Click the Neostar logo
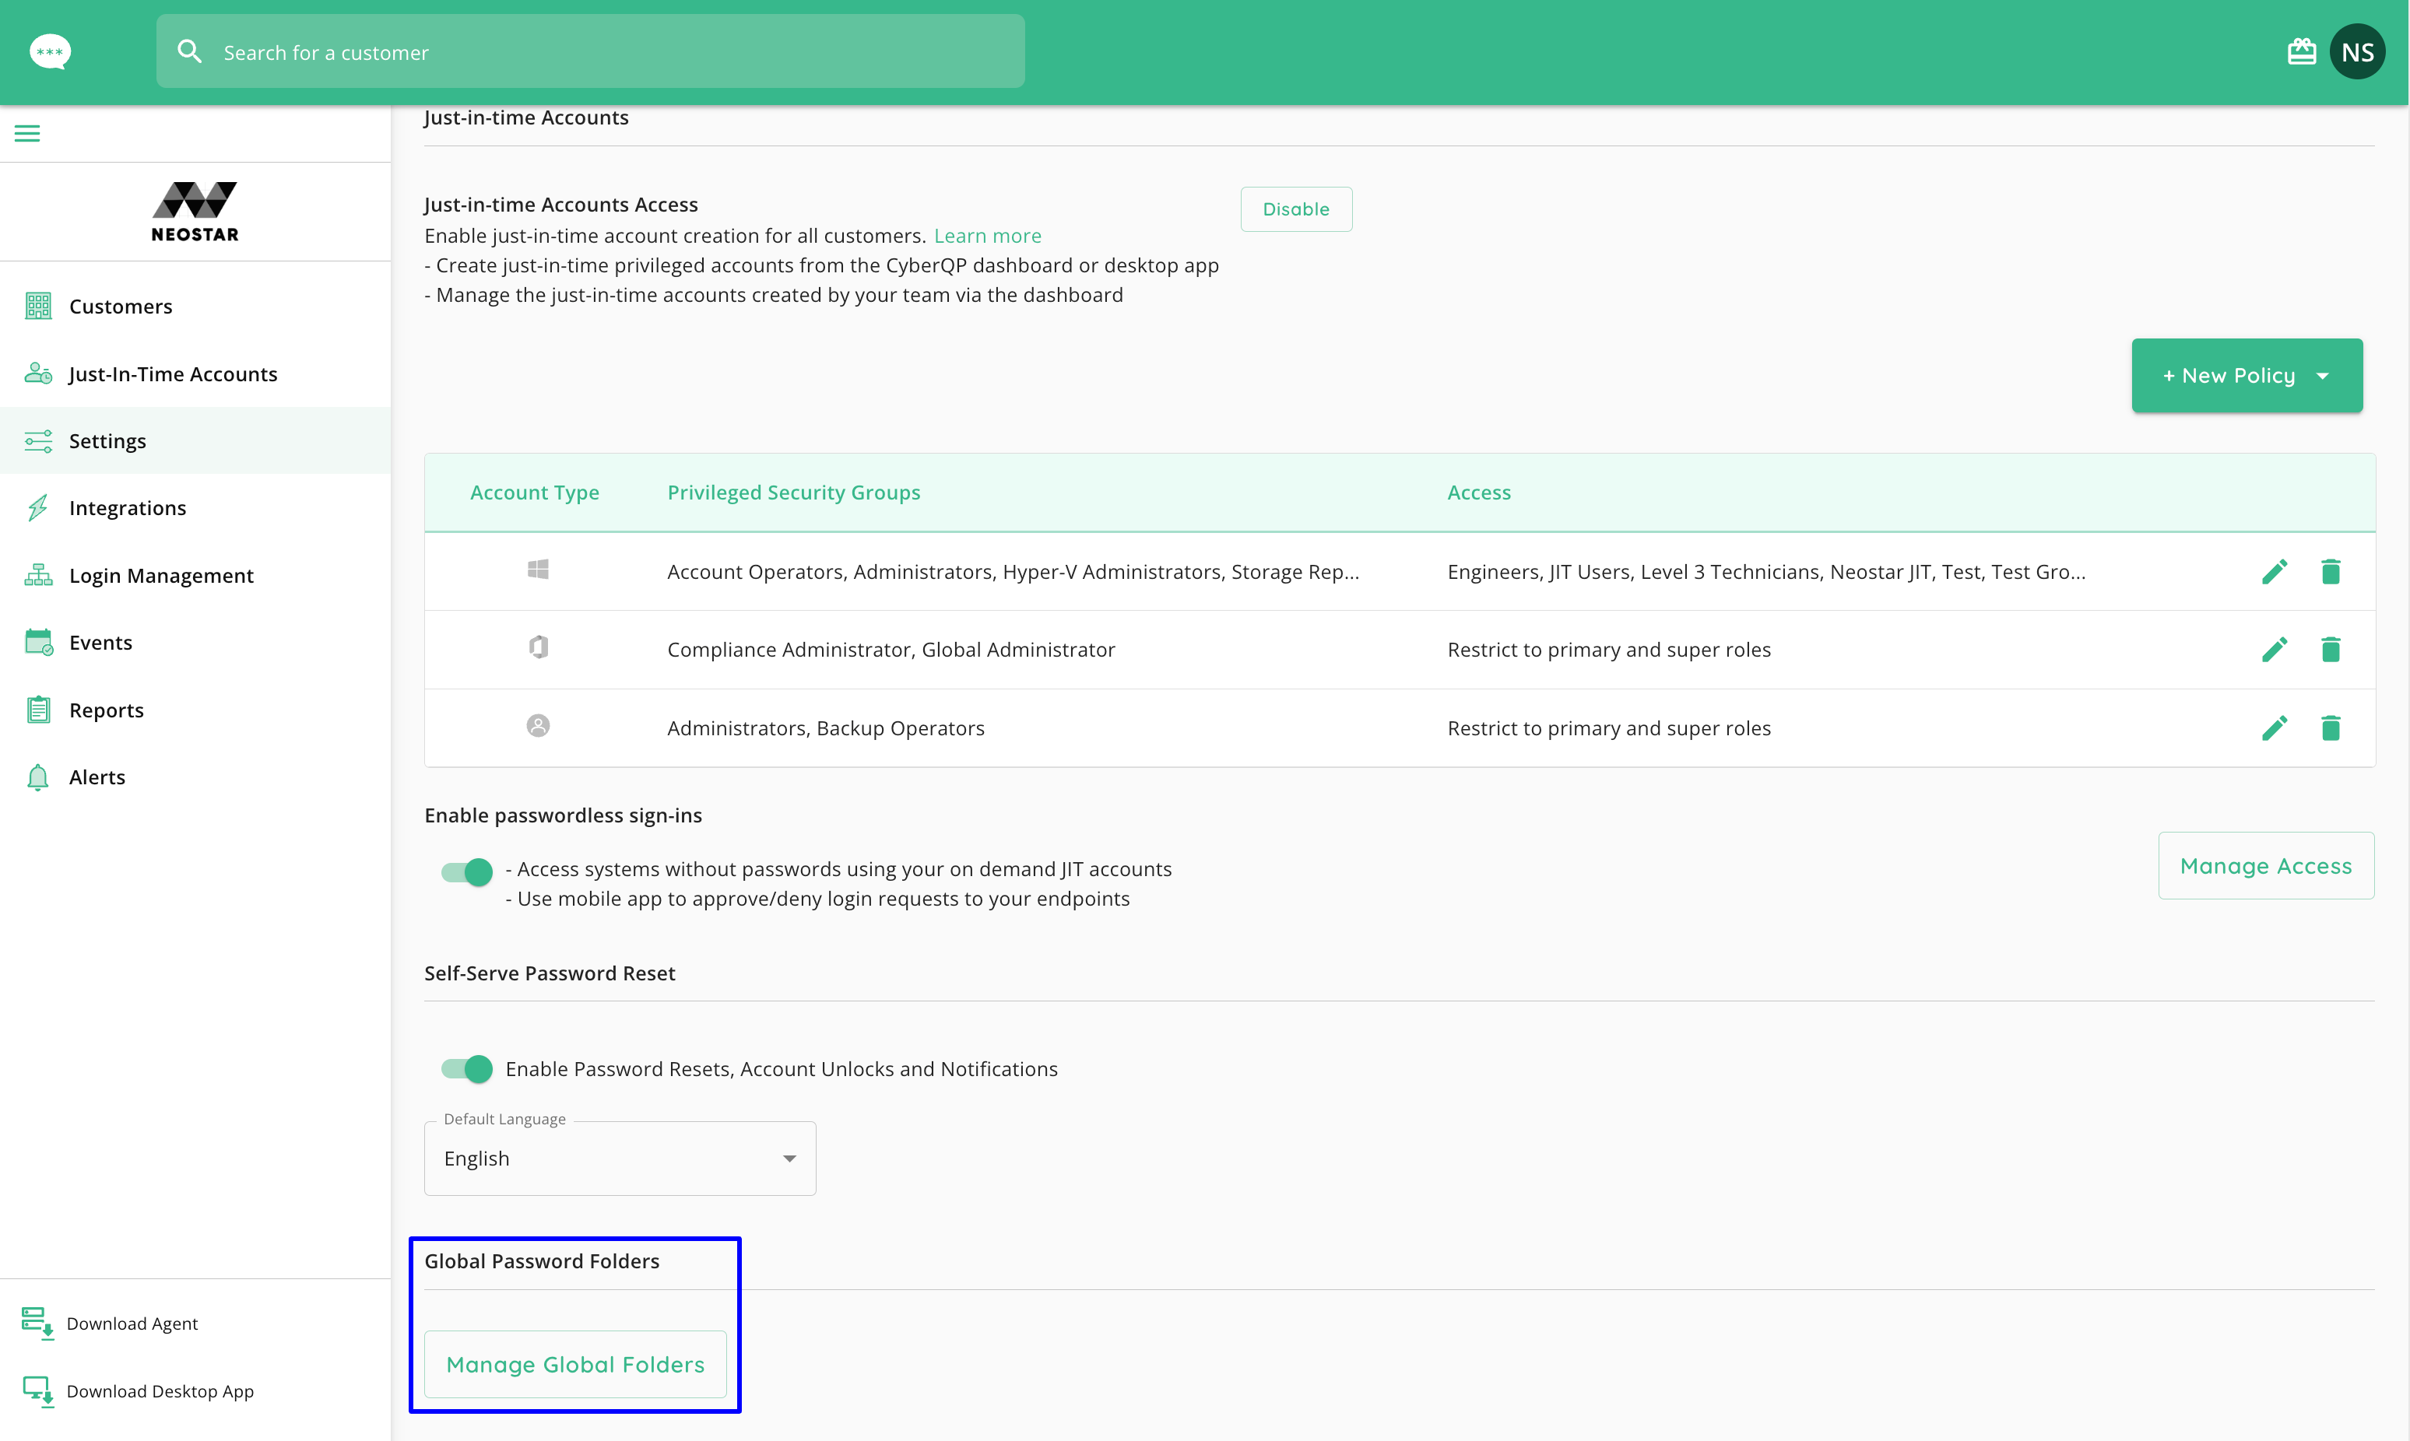This screenshot has height=1441, width=2410. pyautogui.click(x=195, y=211)
